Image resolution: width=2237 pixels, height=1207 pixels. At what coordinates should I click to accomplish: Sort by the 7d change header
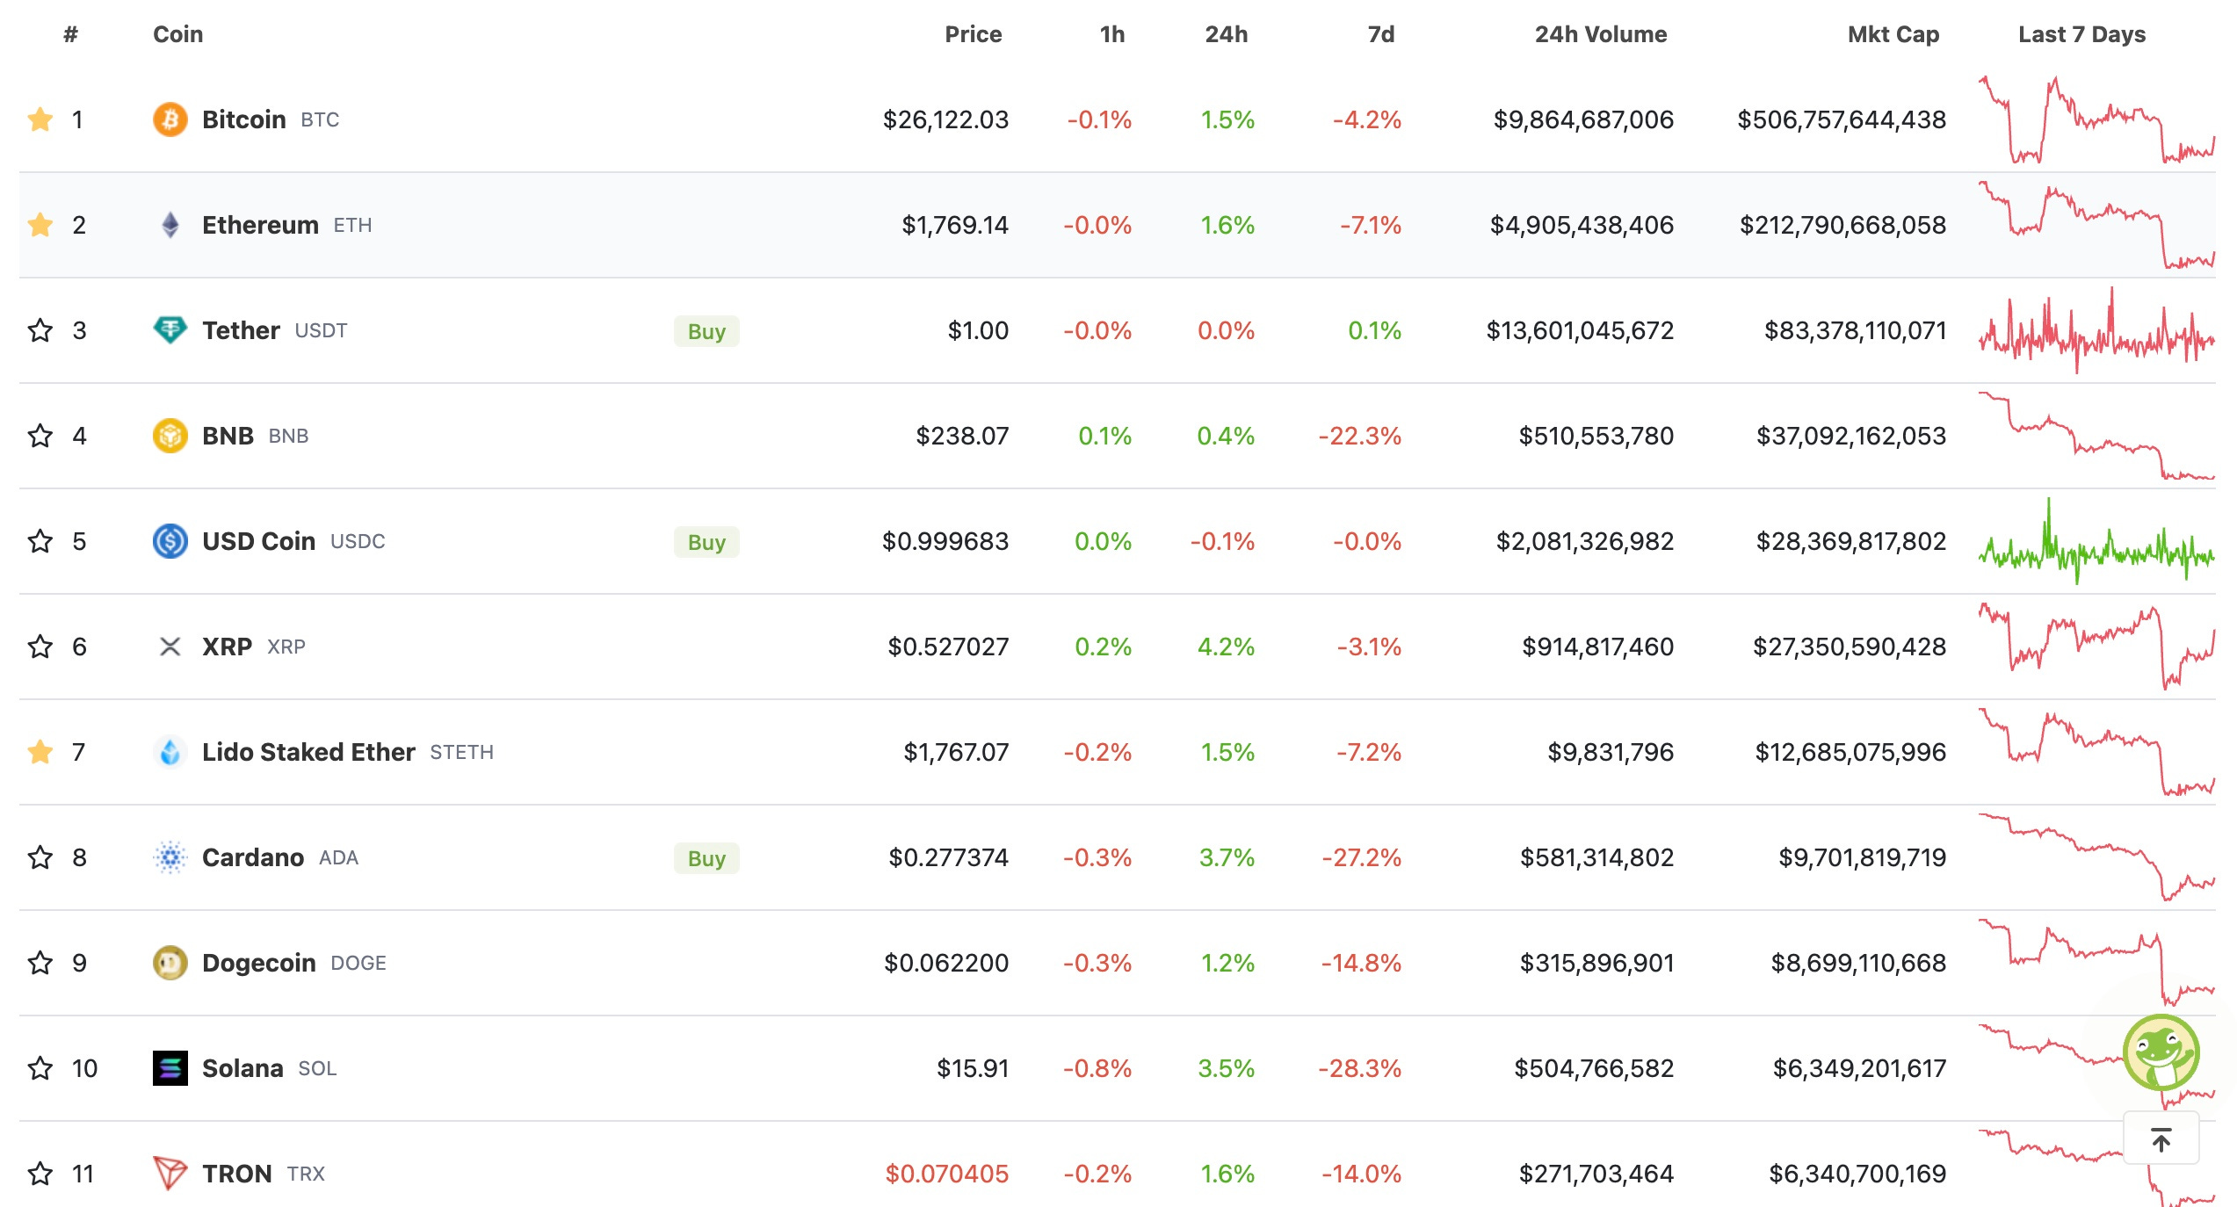tap(1381, 34)
